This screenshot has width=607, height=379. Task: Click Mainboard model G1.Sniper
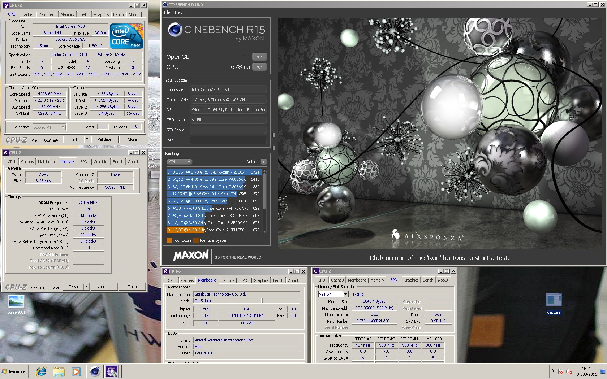coord(227,301)
